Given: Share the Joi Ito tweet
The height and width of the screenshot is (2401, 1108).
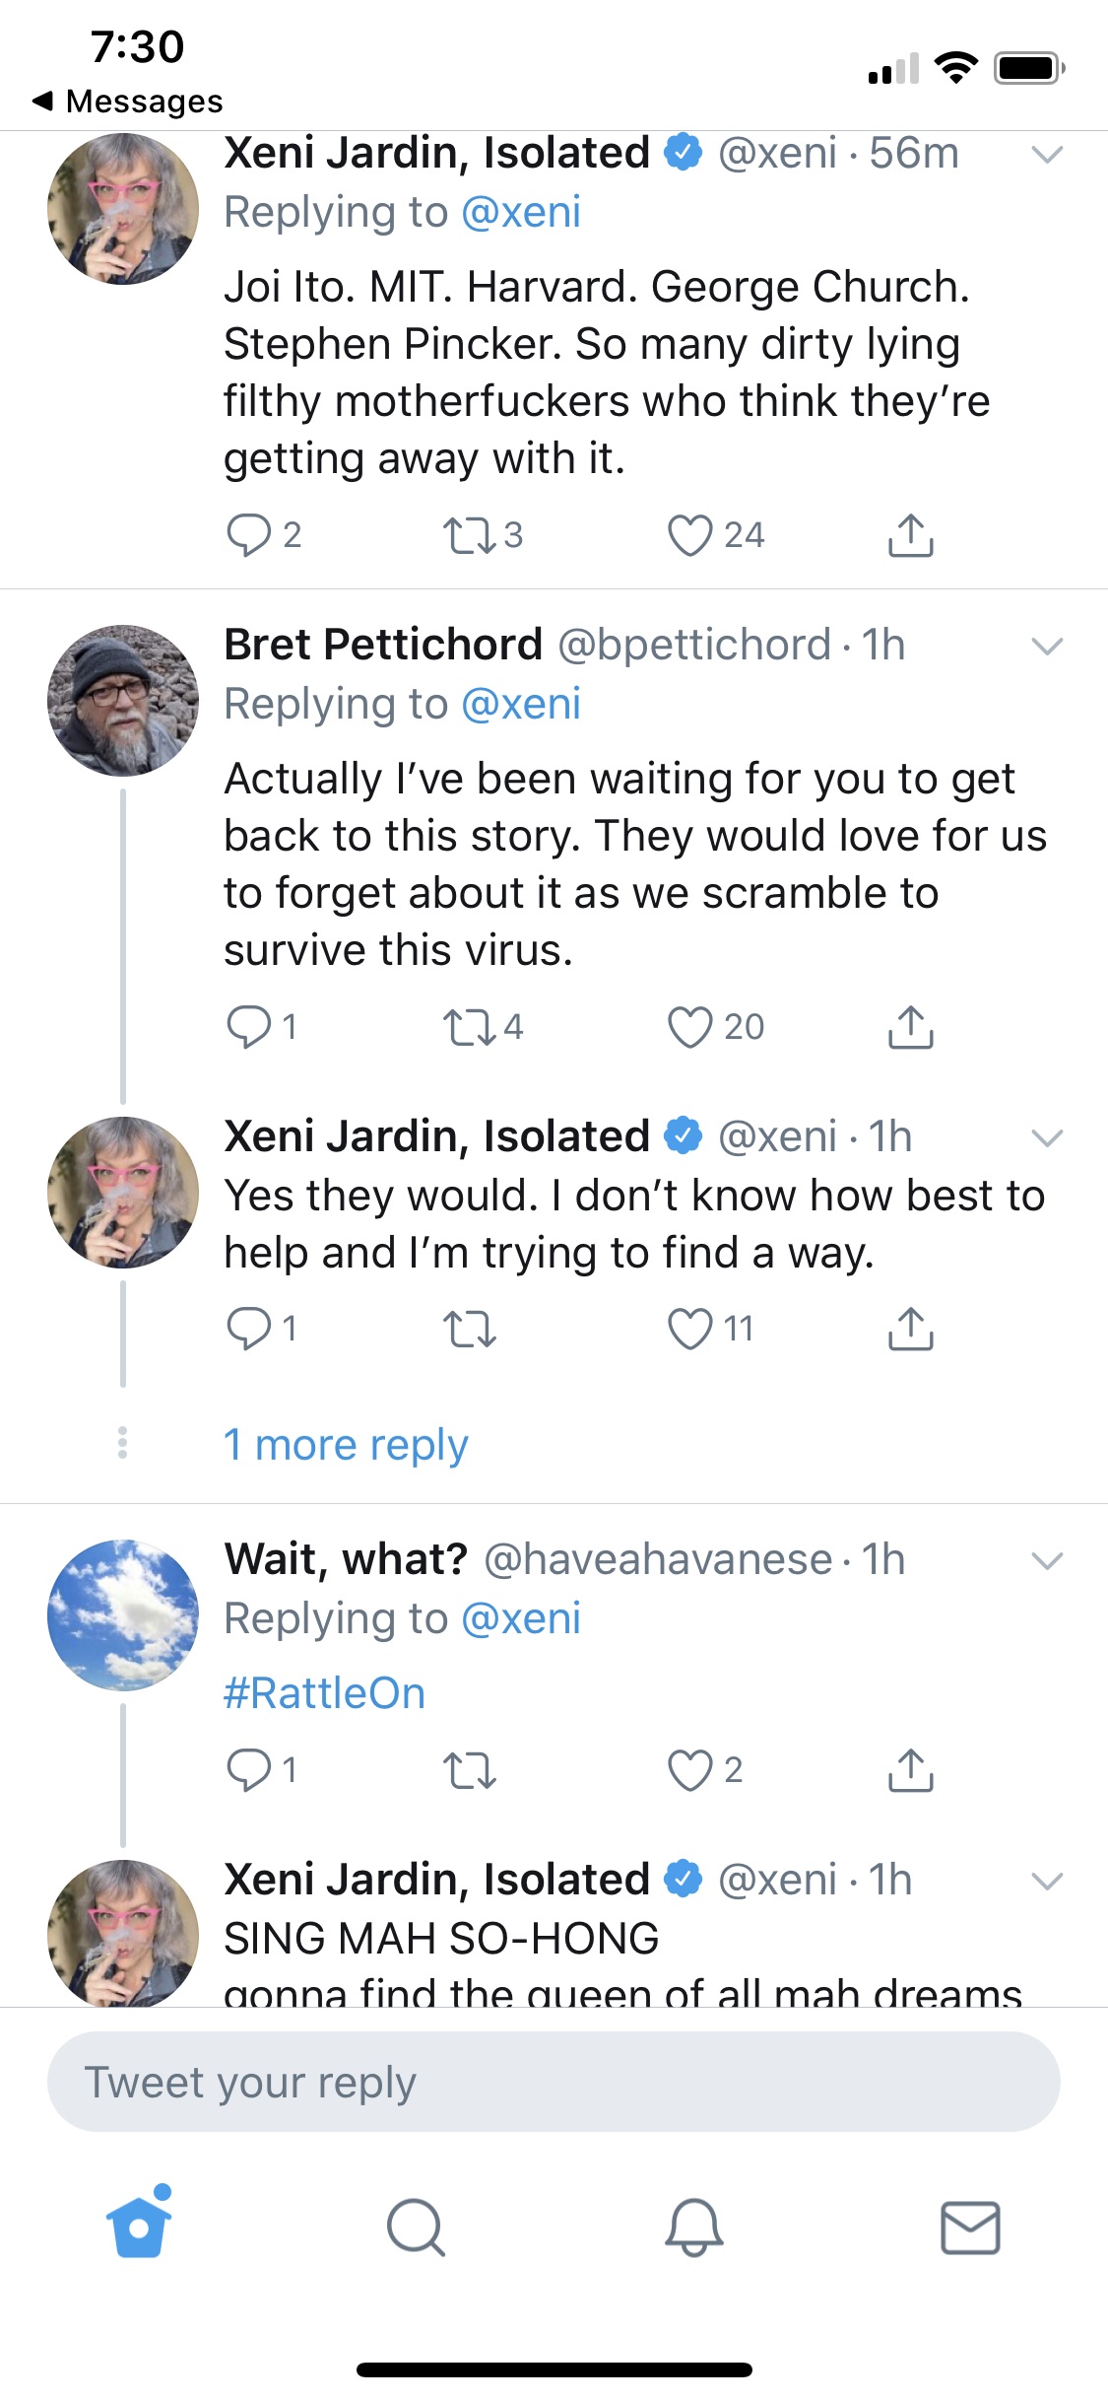Looking at the screenshot, I should (910, 535).
